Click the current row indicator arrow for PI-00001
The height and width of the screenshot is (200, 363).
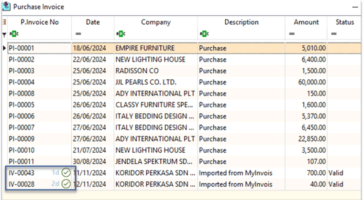(x=4, y=48)
